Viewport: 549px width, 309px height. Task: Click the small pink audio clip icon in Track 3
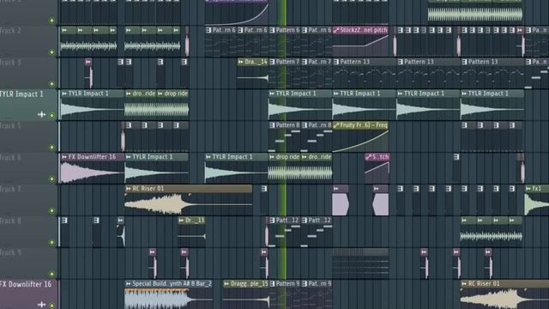tap(88, 62)
